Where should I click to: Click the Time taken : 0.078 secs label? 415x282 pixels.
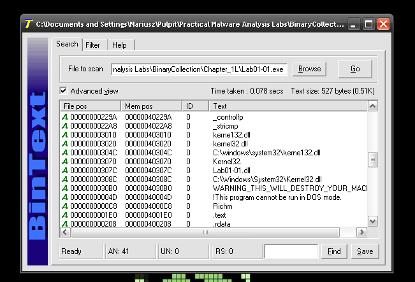[x=247, y=91]
